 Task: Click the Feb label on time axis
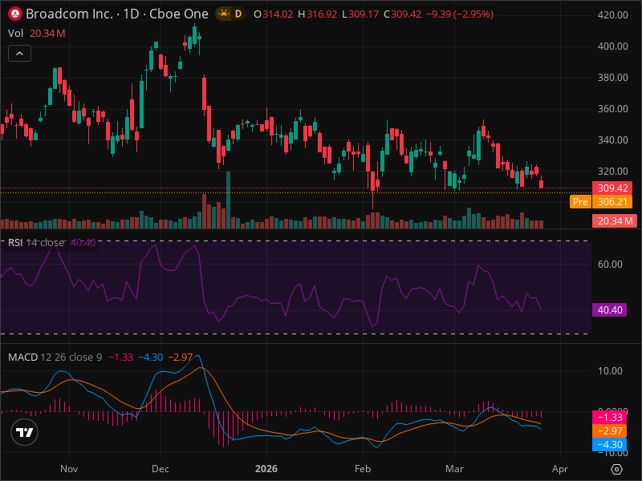pyautogui.click(x=363, y=469)
